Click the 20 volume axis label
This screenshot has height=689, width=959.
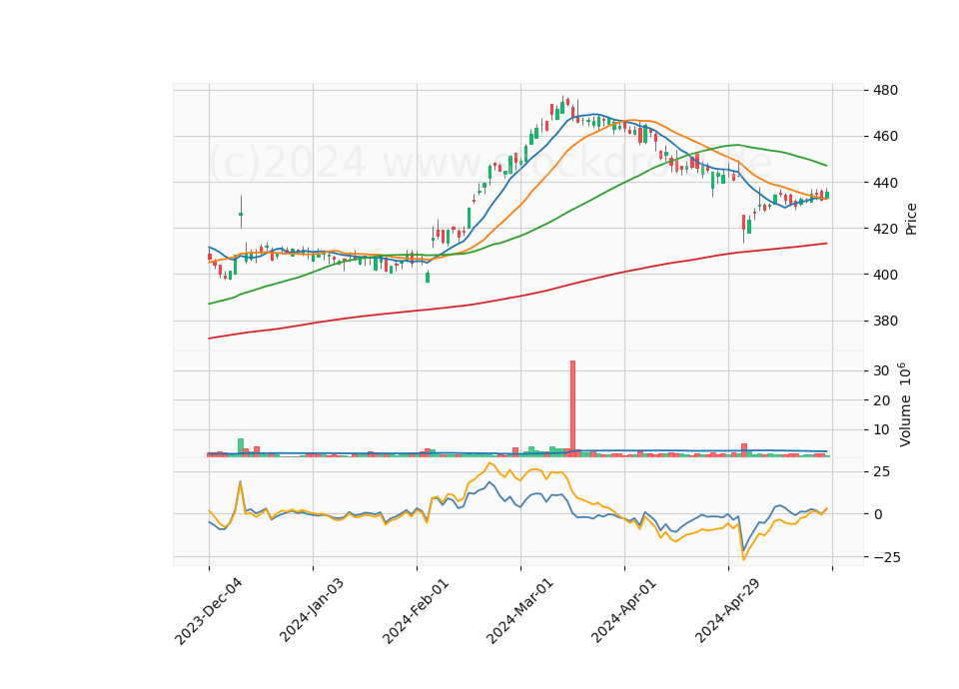tap(881, 400)
